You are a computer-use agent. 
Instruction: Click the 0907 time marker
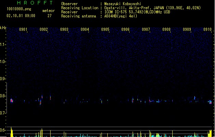click(x=146, y=29)
